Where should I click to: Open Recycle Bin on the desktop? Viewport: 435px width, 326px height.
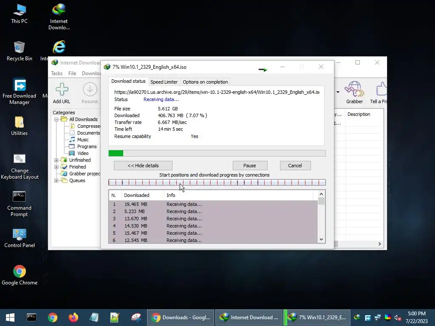pos(19,51)
